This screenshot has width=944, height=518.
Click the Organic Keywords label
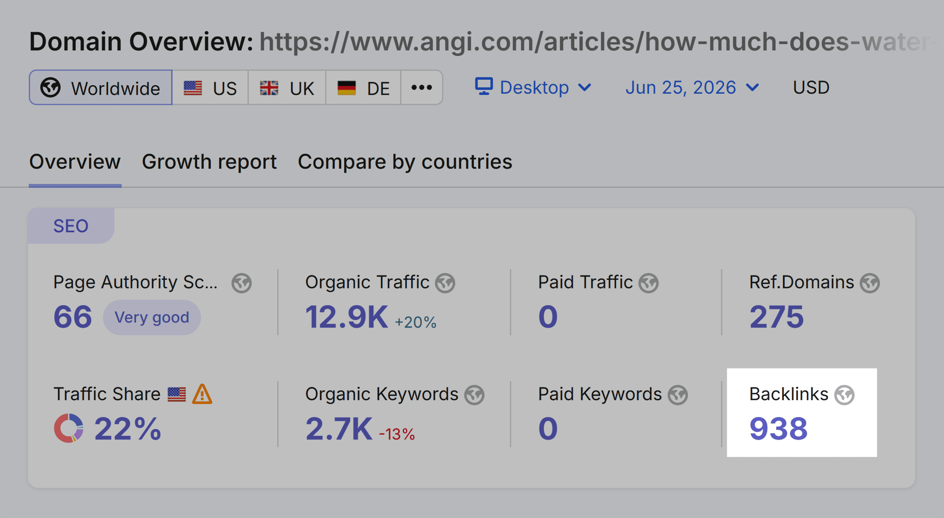[381, 395]
